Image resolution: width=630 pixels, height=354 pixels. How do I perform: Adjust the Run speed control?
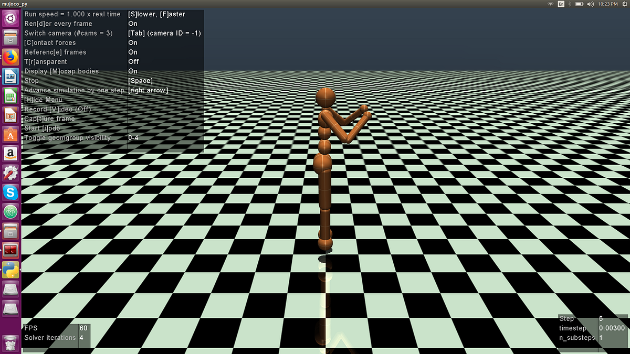71,14
